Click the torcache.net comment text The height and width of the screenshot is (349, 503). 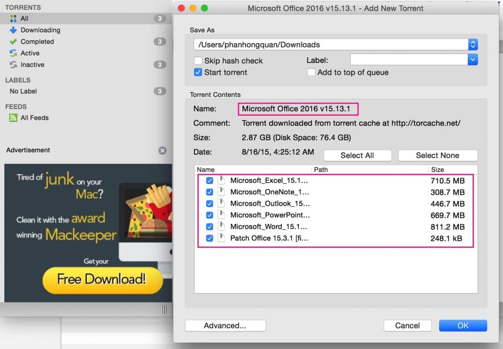[x=351, y=123]
